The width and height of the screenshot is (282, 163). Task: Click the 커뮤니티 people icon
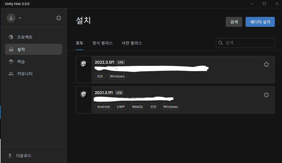click(11, 74)
